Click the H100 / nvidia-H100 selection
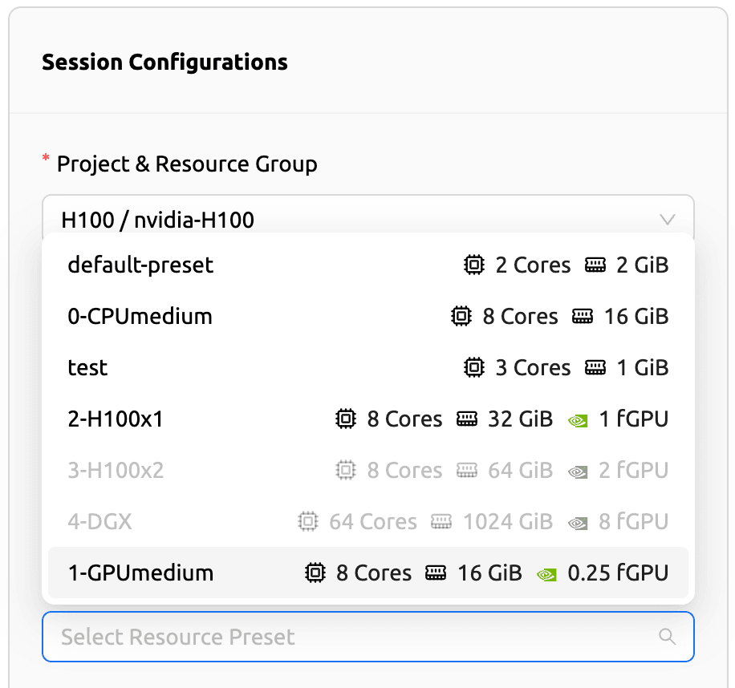Screen dimensions: 735x688 (x=157, y=219)
